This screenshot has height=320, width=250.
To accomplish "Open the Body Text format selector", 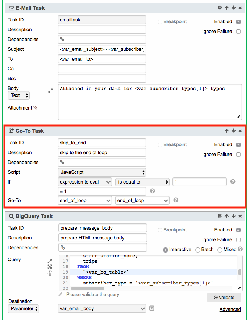I will (x=19, y=95).
